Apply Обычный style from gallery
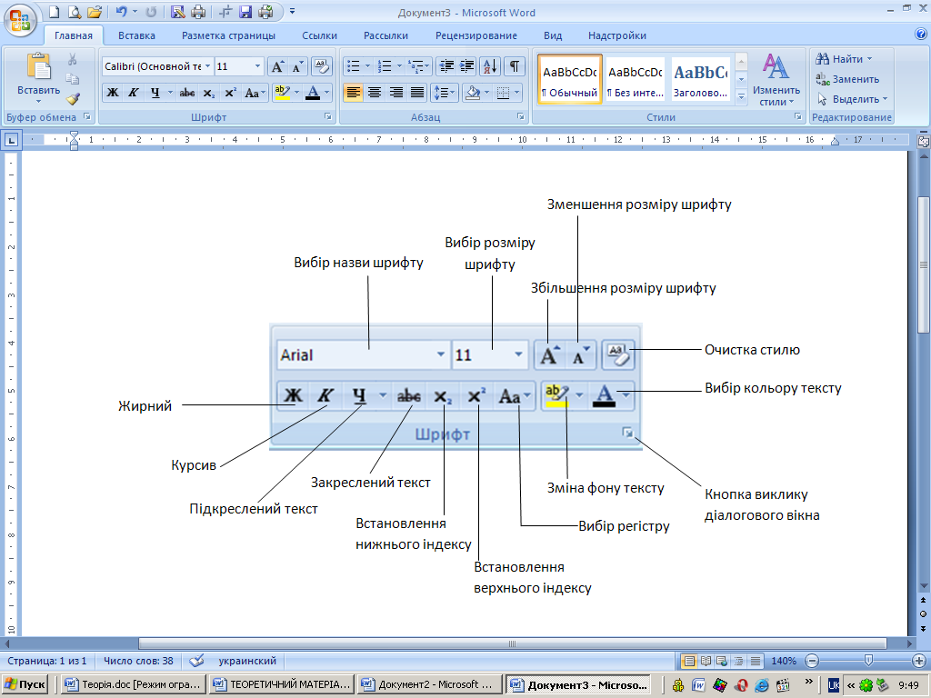This screenshot has width=931, height=698. click(x=570, y=80)
